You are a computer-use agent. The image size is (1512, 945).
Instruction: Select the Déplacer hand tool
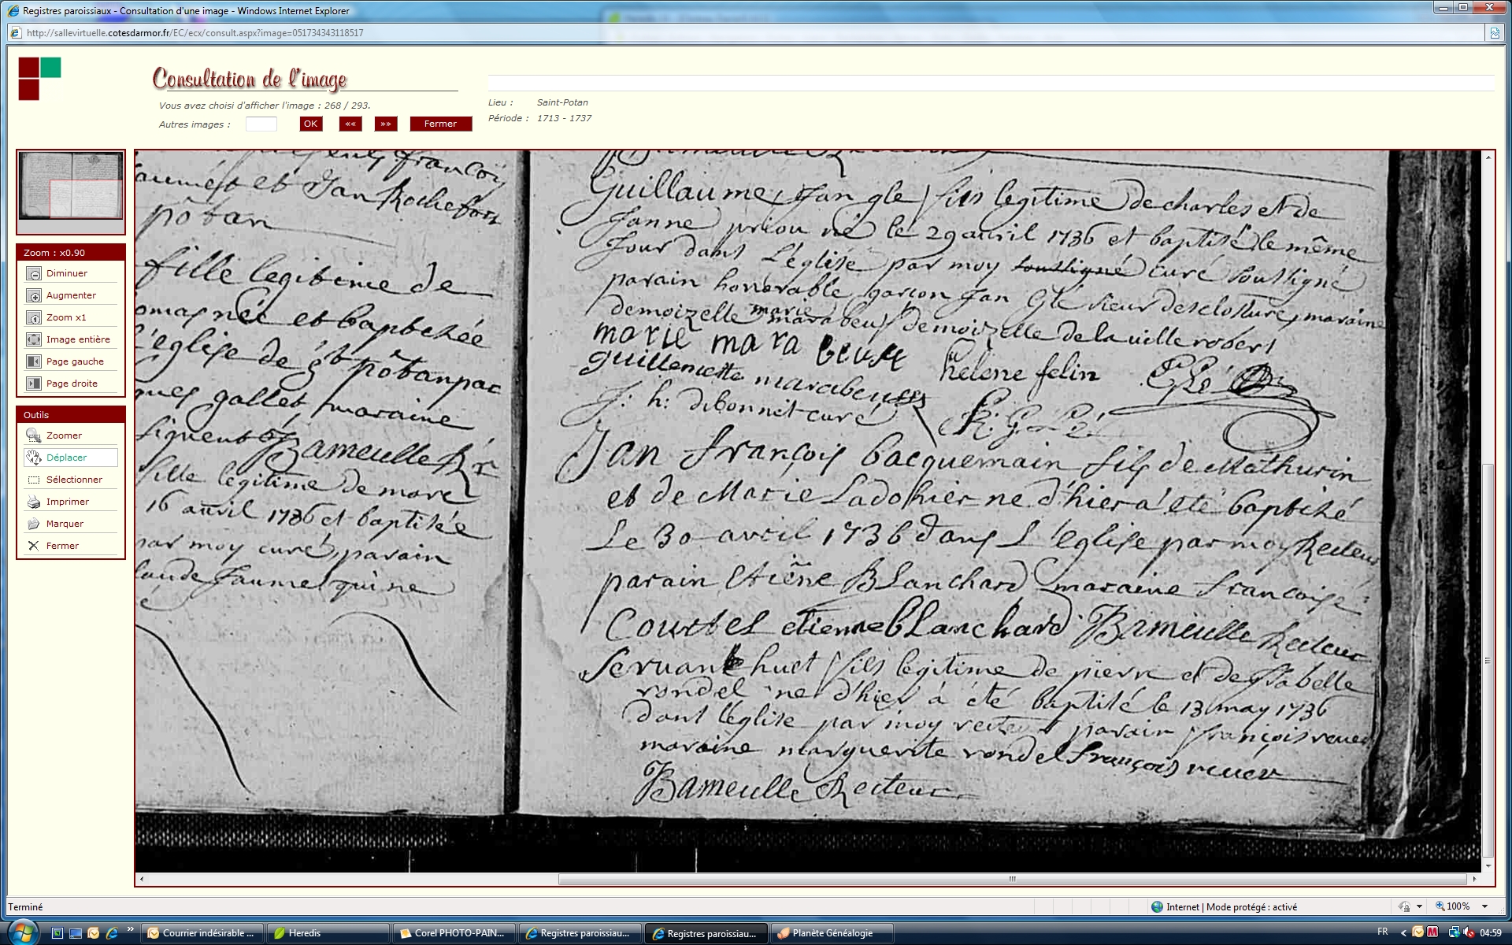pos(34,458)
